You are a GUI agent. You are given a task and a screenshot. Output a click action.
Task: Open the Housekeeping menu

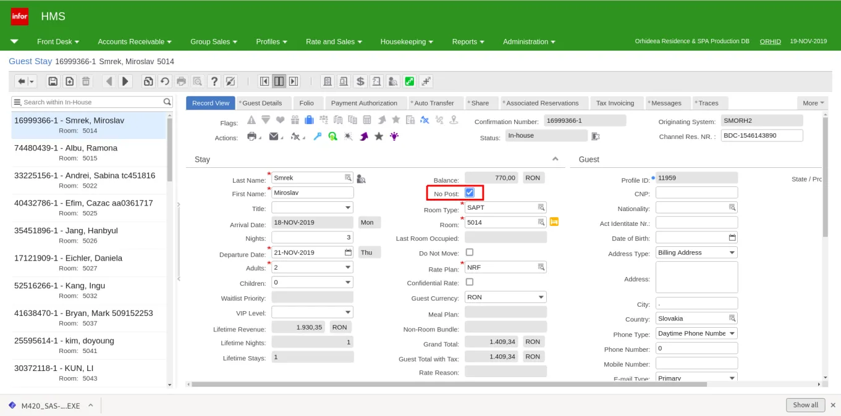point(407,41)
